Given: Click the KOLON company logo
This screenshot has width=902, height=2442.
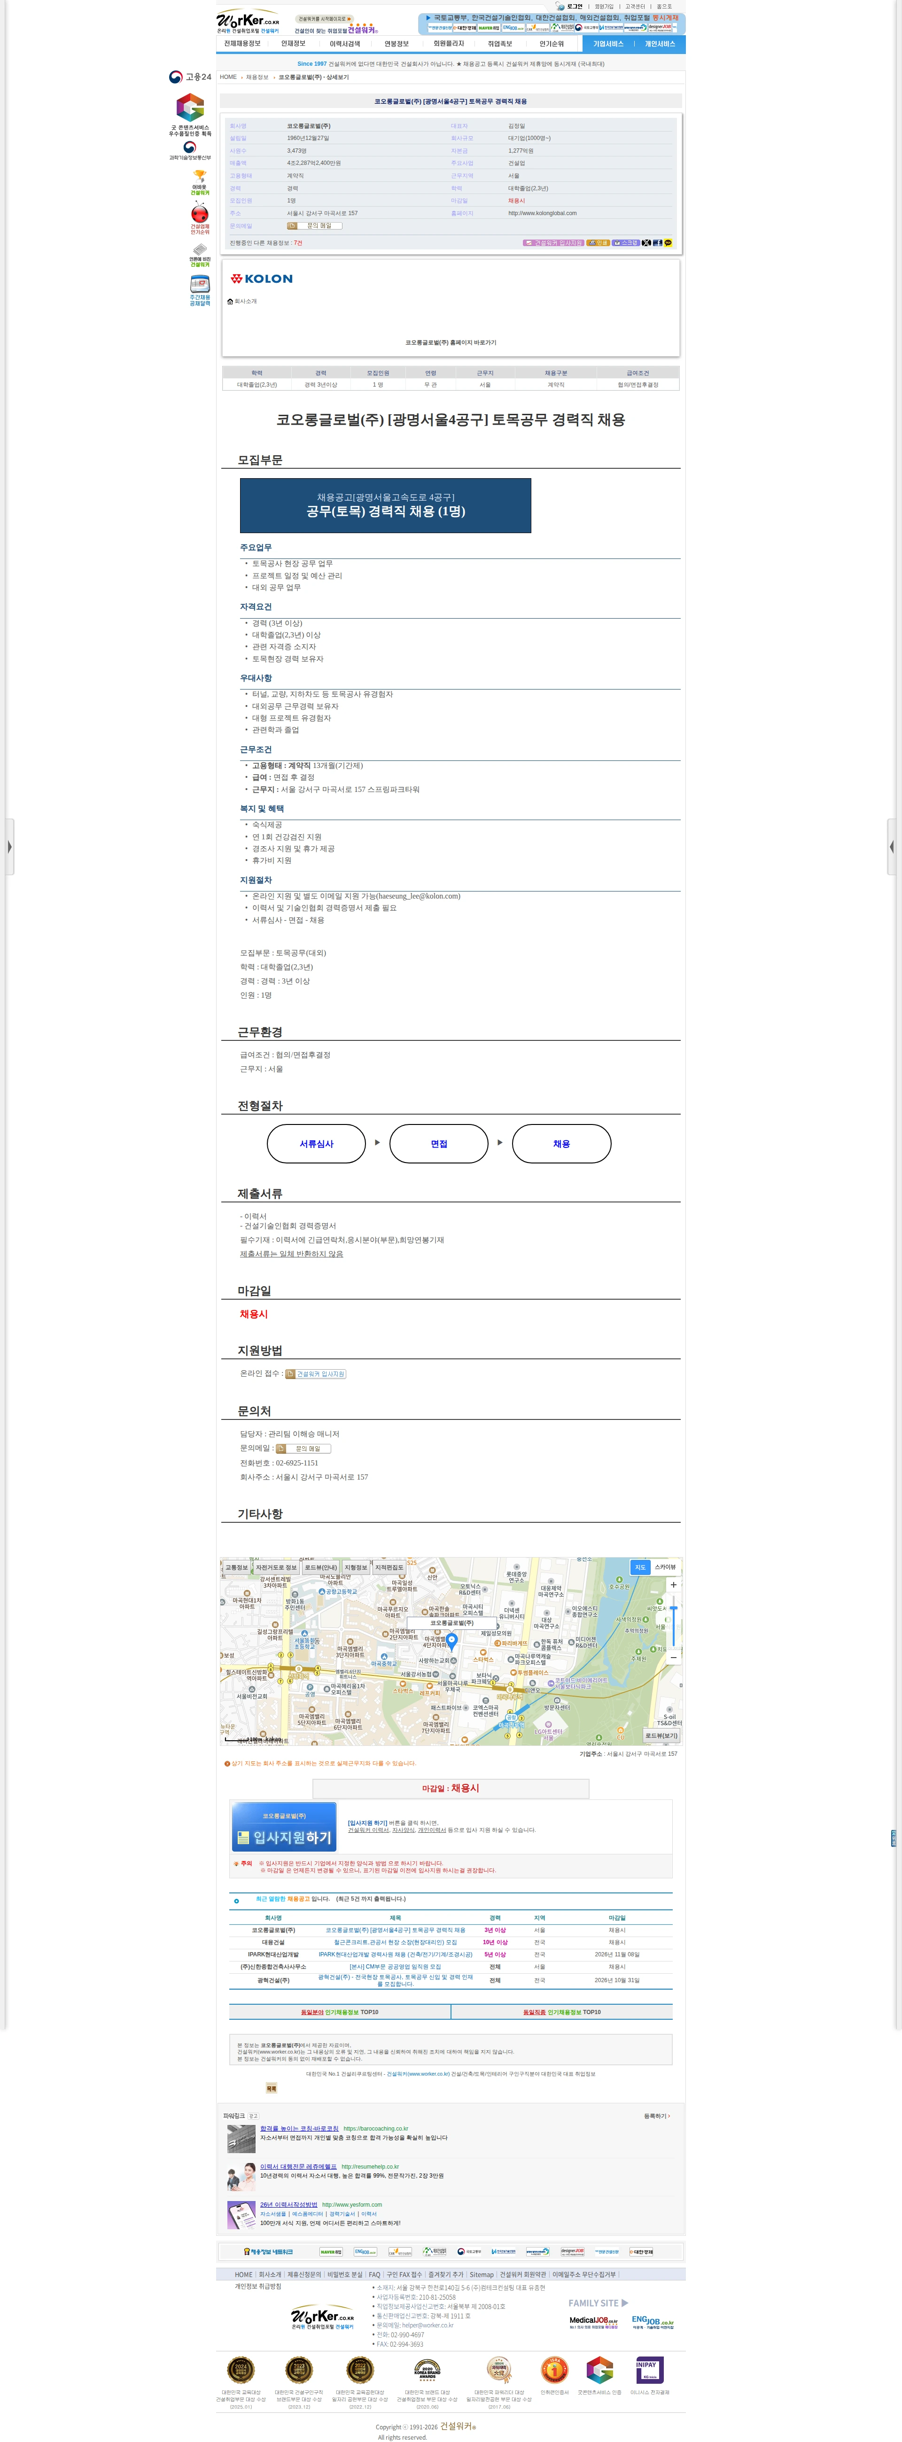Looking at the screenshot, I should tap(262, 279).
